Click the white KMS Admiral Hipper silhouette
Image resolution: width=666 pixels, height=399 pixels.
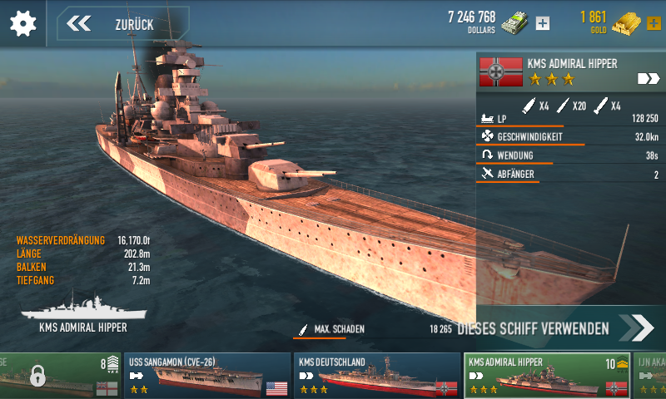(84, 308)
